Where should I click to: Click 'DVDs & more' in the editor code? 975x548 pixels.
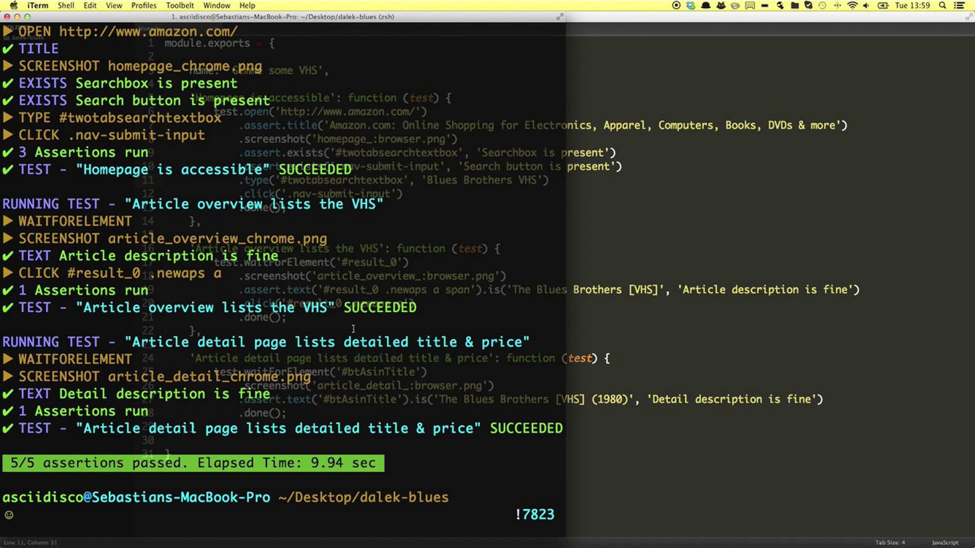click(x=802, y=125)
